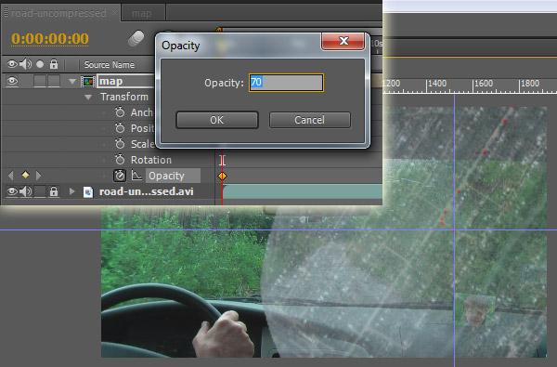This screenshot has height=367, width=557.
Task: Toggle the add-keyframe diamond at Opacity row
Action: click(25, 175)
